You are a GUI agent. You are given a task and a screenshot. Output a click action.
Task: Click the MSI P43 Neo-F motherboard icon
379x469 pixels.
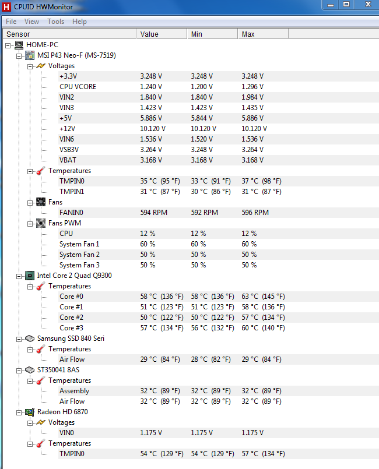(x=30, y=55)
